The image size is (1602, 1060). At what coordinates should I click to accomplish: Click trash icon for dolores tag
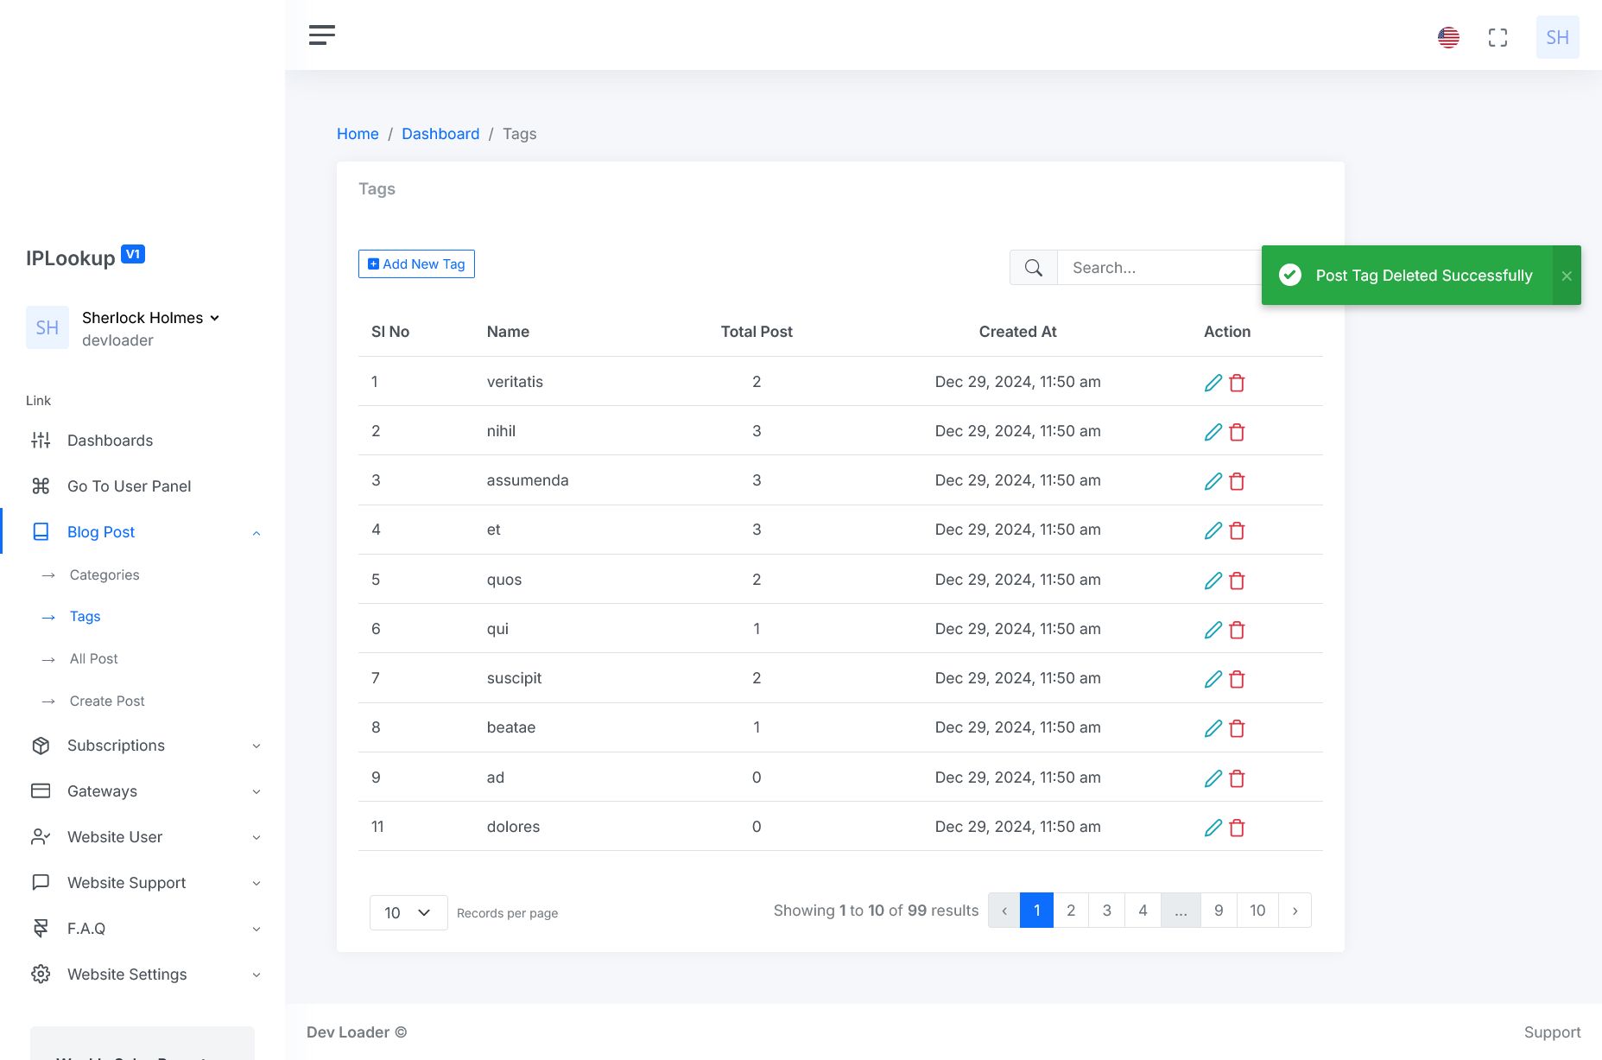1237,828
